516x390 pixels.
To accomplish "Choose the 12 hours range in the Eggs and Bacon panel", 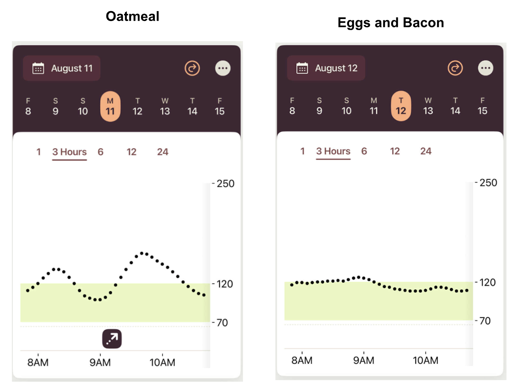I will tap(395, 151).
